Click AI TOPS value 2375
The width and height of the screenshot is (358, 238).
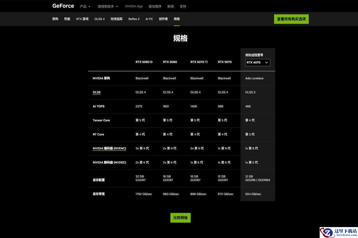coord(139,106)
